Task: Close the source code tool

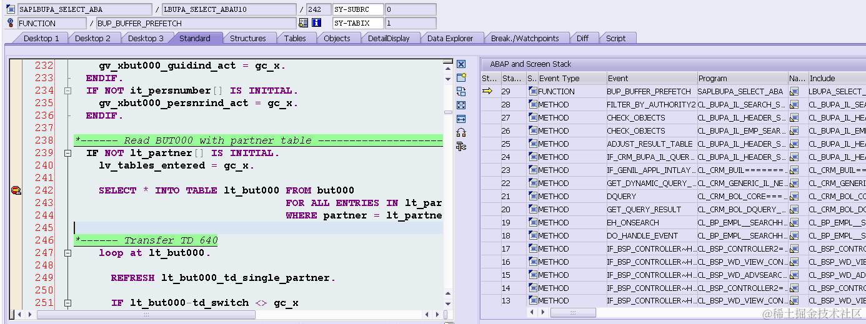Action: [x=461, y=64]
